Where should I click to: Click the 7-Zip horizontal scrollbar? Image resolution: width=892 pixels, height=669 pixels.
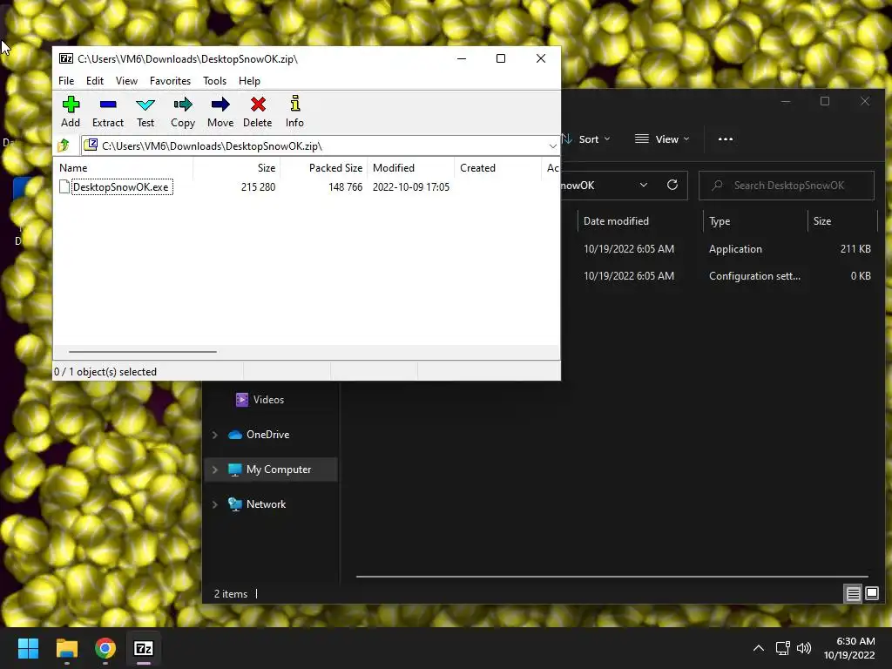(142, 352)
